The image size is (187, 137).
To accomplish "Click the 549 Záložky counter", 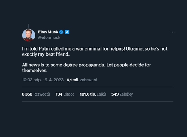I will [x=122, y=94].
